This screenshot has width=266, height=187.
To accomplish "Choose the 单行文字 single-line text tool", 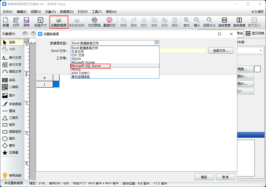I will click(12, 58).
